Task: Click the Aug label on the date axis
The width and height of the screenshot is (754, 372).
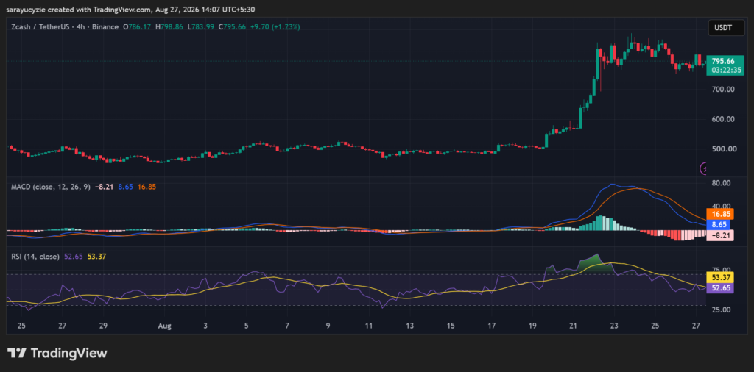Action: tap(164, 326)
